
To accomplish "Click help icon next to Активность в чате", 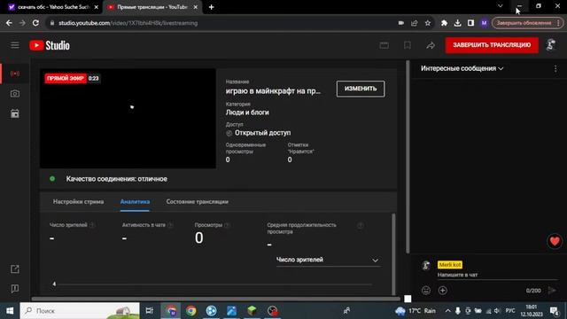I will coord(170,225).
